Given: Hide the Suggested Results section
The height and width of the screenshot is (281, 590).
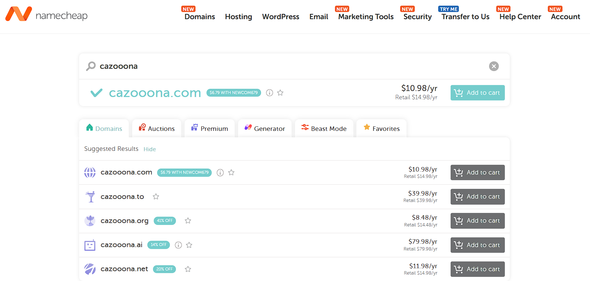Looking at the screenshot, I should click(x=150, y=149).
